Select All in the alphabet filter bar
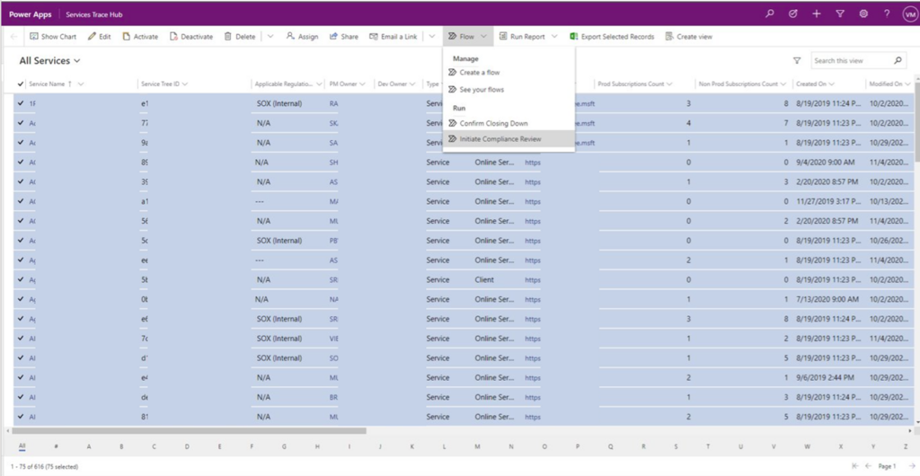The width and height of the screenshot is (920, 476). pyautogui.click(x=22, y=446)
